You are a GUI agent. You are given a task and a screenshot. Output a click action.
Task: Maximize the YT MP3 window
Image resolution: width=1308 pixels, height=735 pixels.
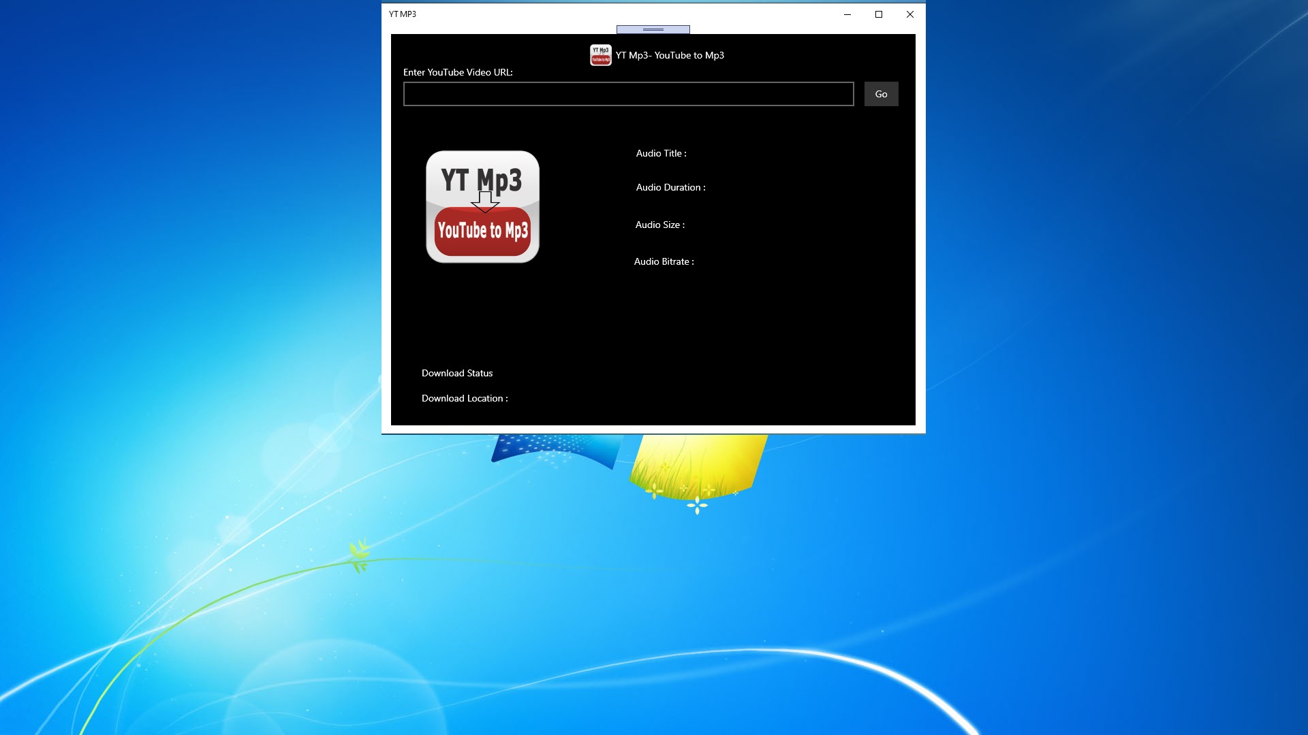(x=879, y=14)
